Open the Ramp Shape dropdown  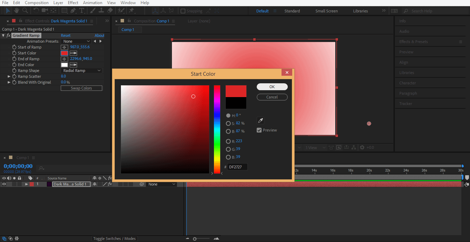(x=82, y=71)
